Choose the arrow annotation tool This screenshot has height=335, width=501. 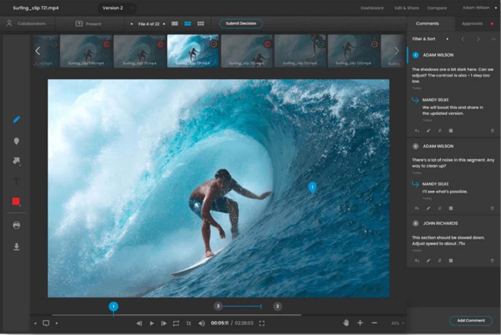(x=16, y=161)
